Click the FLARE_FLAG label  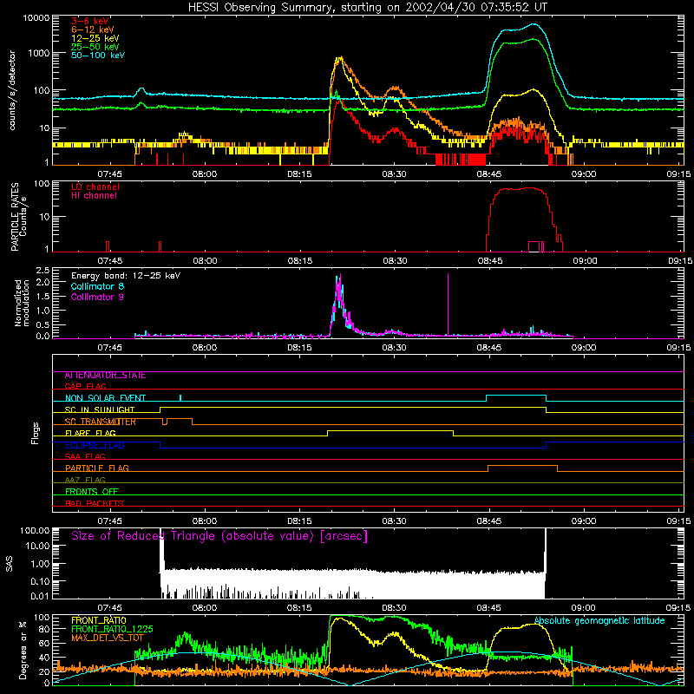(90, 433)
